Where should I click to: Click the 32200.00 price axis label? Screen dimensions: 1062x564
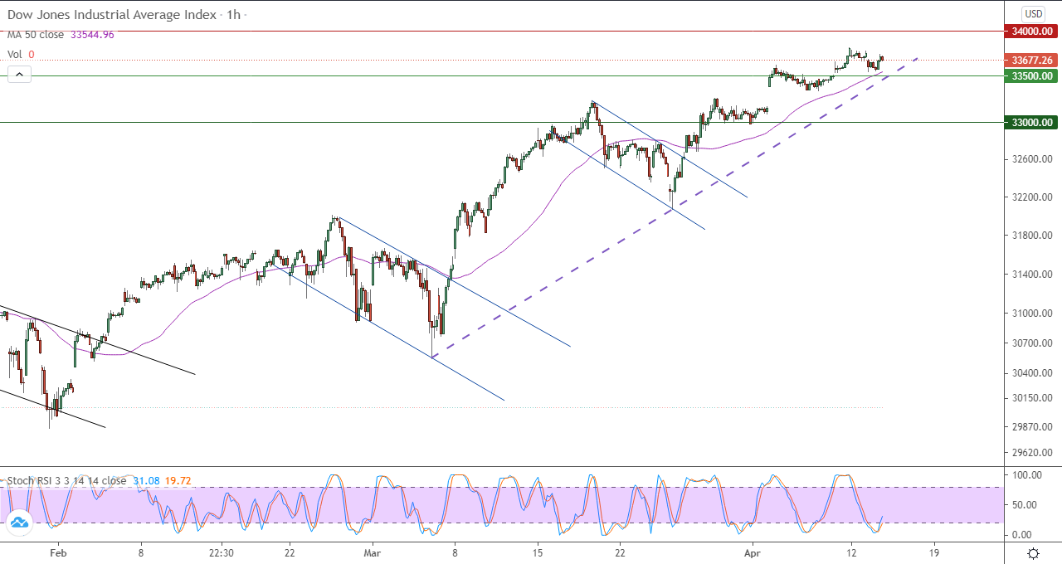[x=1032, y=197]
